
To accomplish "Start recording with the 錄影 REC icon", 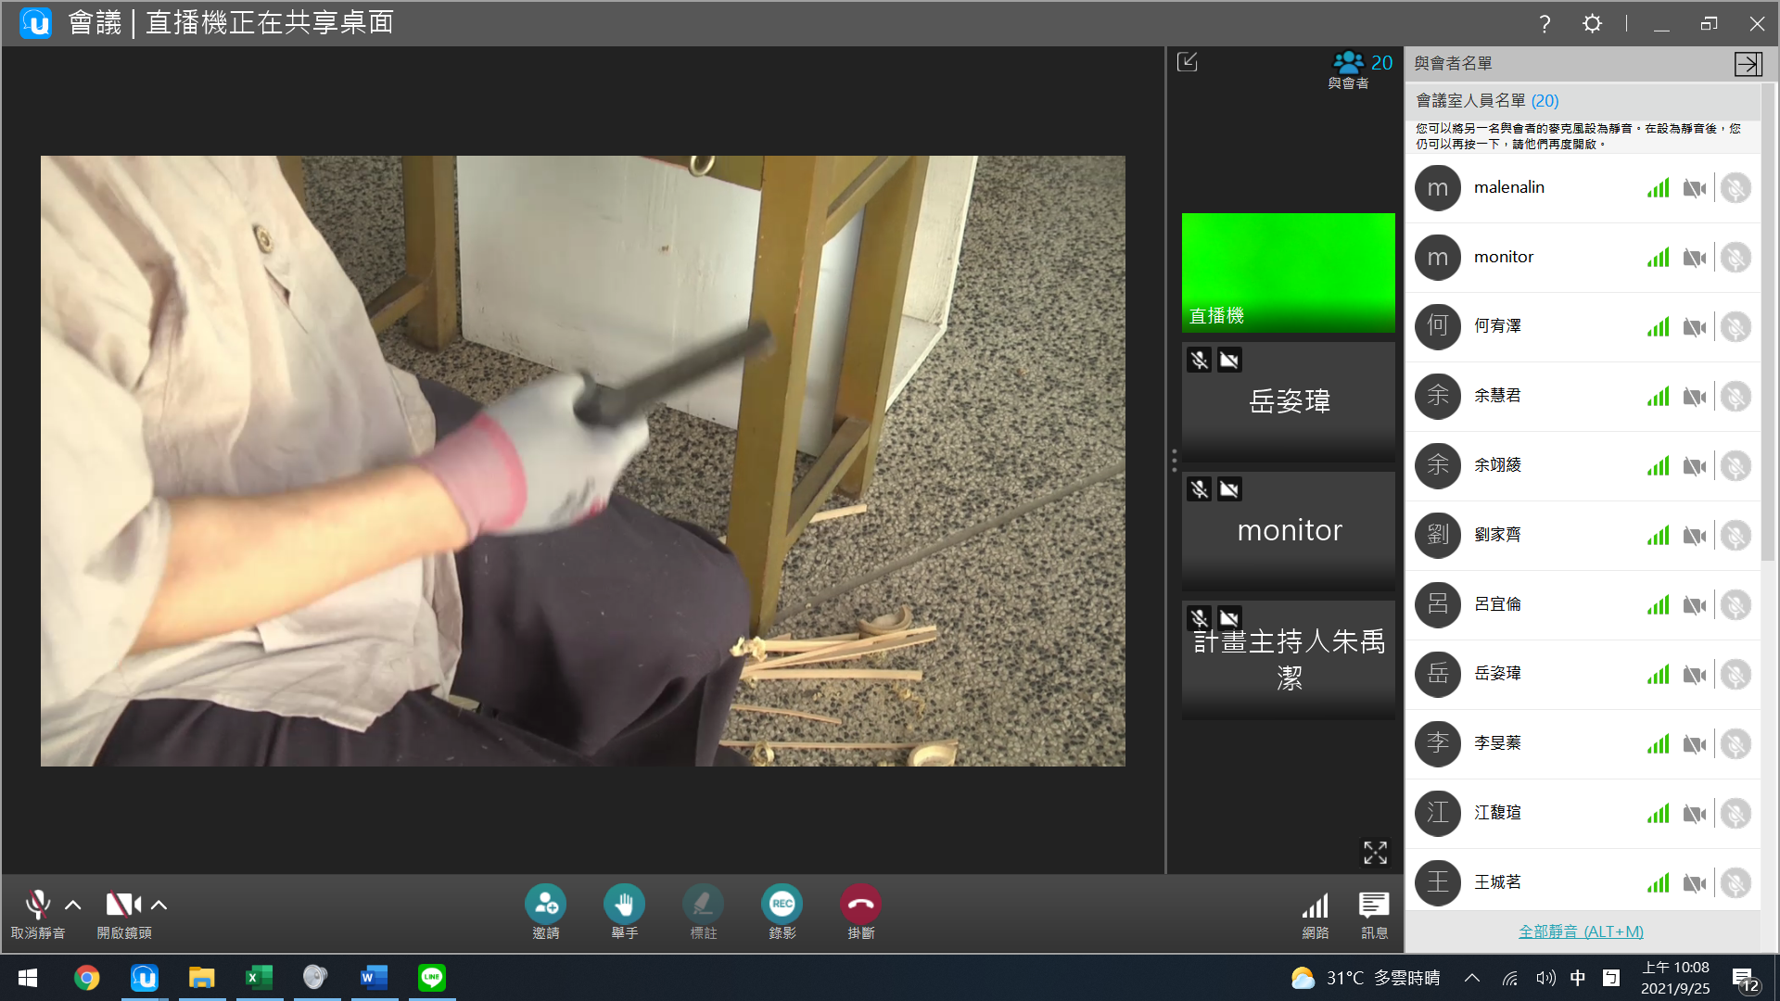I will tap(782, 904).
